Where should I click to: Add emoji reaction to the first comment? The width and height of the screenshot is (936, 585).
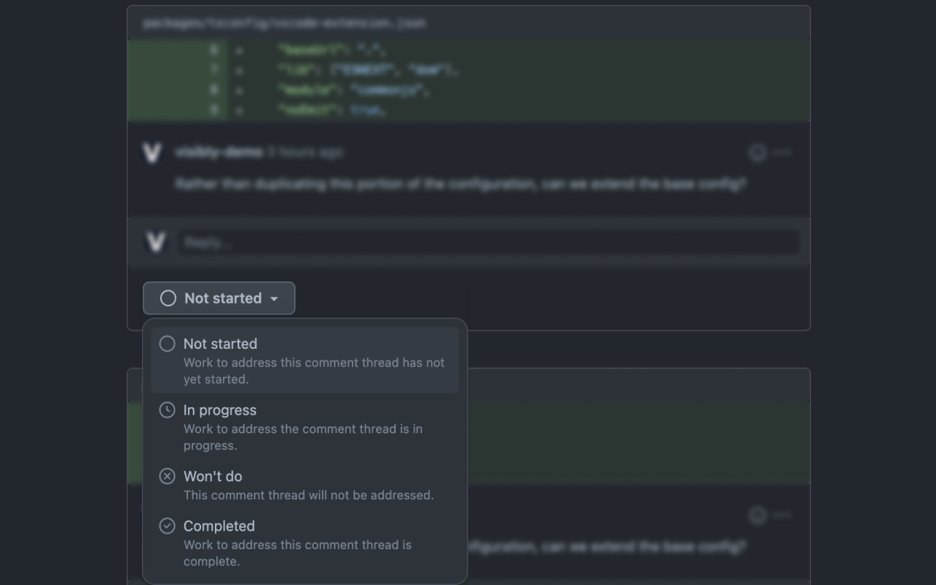click(758, 152)
